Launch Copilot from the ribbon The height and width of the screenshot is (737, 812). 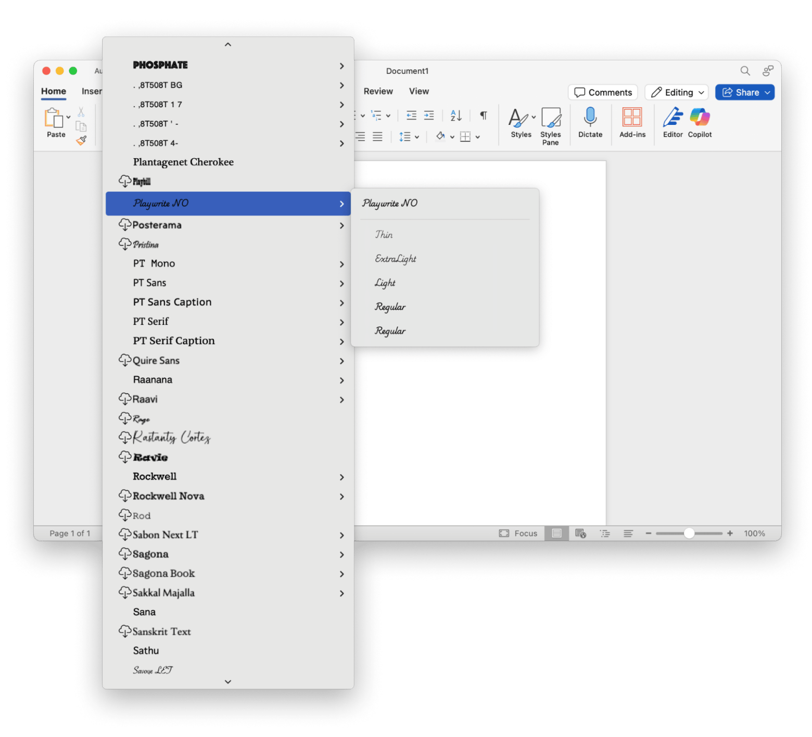point(700,118)
